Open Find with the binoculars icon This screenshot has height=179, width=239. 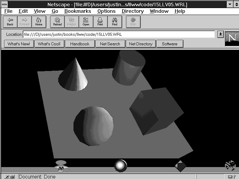pos(115,22)
